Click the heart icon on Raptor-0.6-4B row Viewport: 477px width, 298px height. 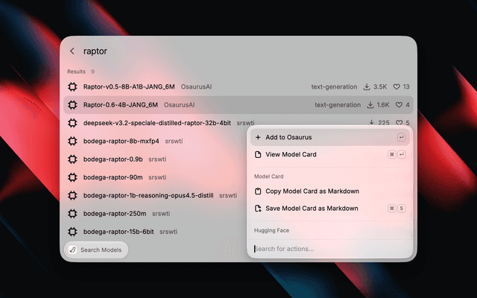pyautogui.click(x=399, y=105)
